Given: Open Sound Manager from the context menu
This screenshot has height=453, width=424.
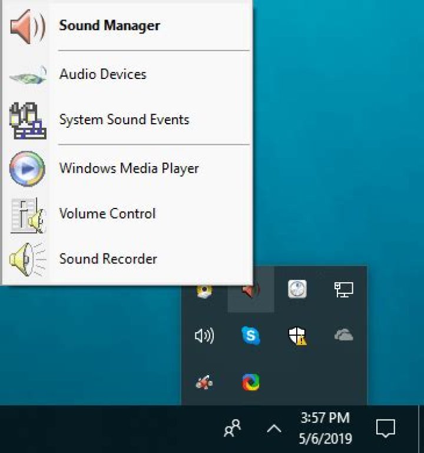Looking at the screenshot, I should (x=127, y=26).
